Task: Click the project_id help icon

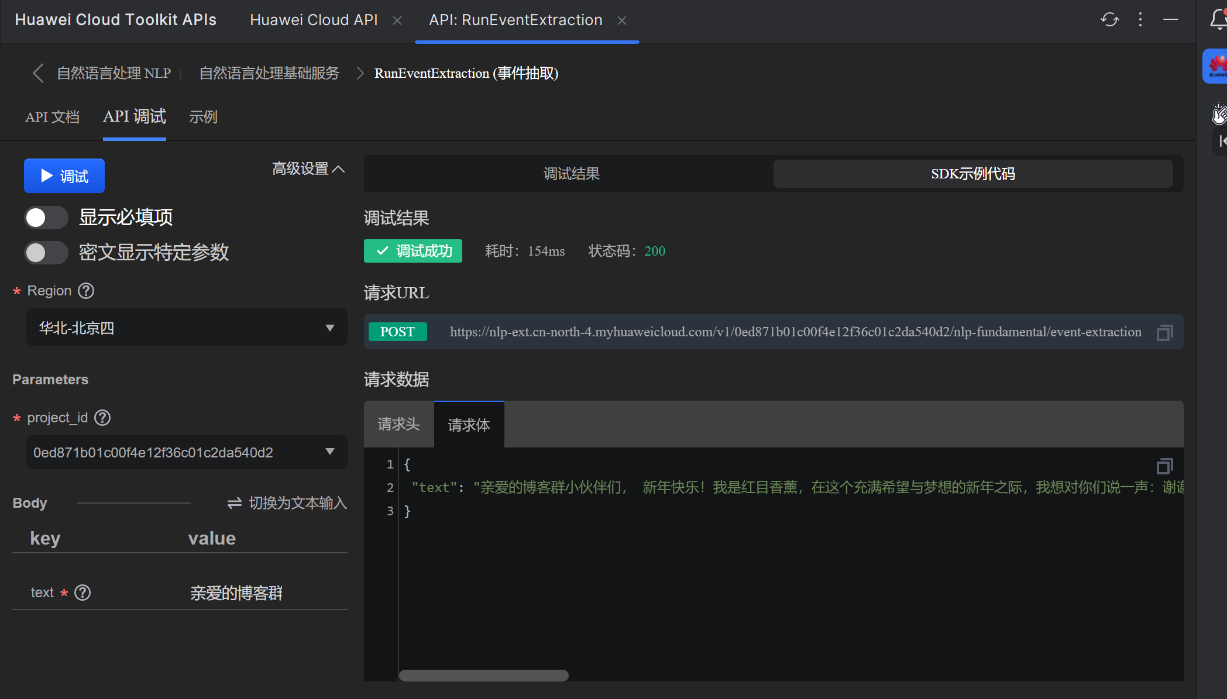Action: coord(102,418)
